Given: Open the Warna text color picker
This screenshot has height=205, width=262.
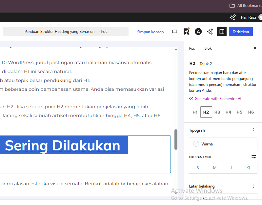Looking at the screenshot, I should point(223,144).
